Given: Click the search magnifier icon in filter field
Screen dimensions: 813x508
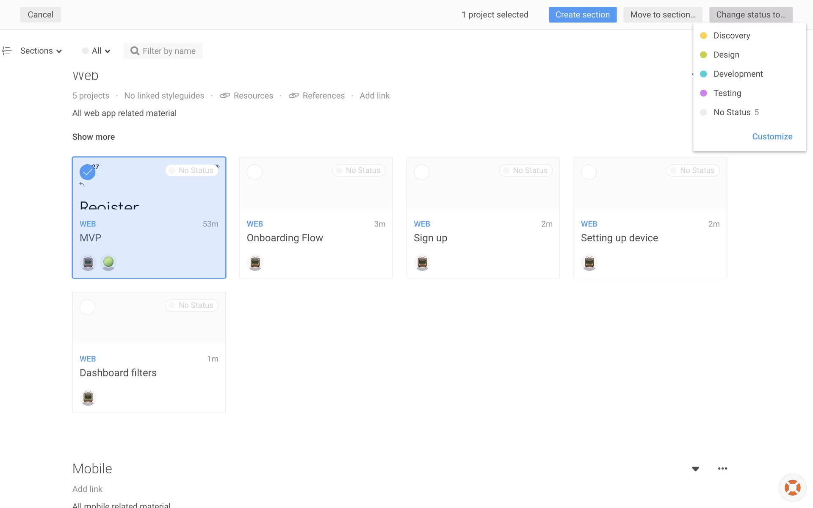Looking at the screenshot, I should [135, 51].
